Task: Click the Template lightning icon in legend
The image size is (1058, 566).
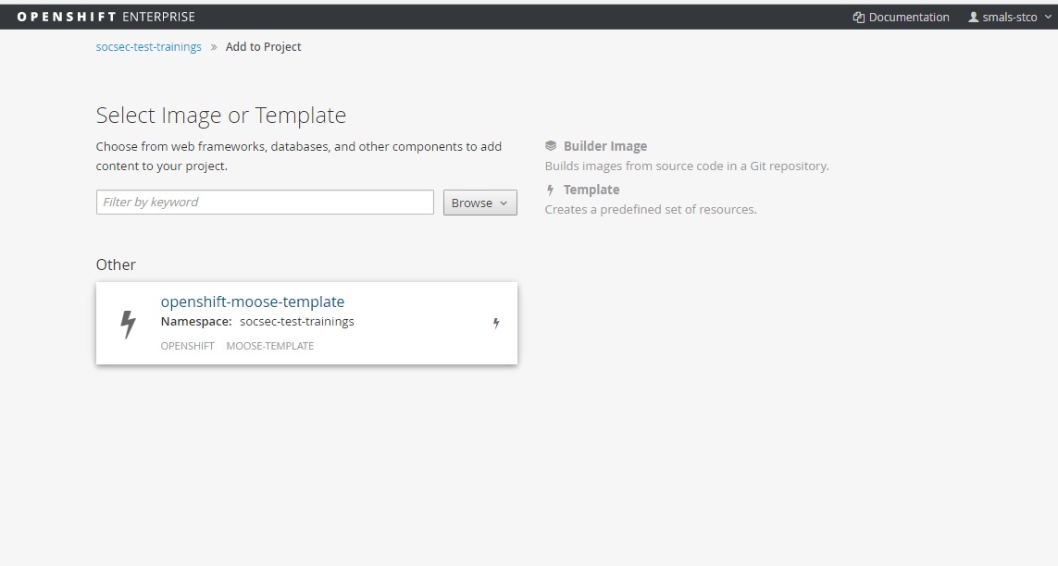Action: (551, 190)
